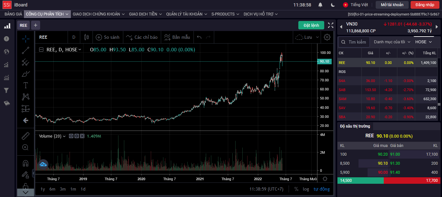Expand the Volume (20) indicator dropdown
Screen dimensions: 442x197
[x=64, y=136]
